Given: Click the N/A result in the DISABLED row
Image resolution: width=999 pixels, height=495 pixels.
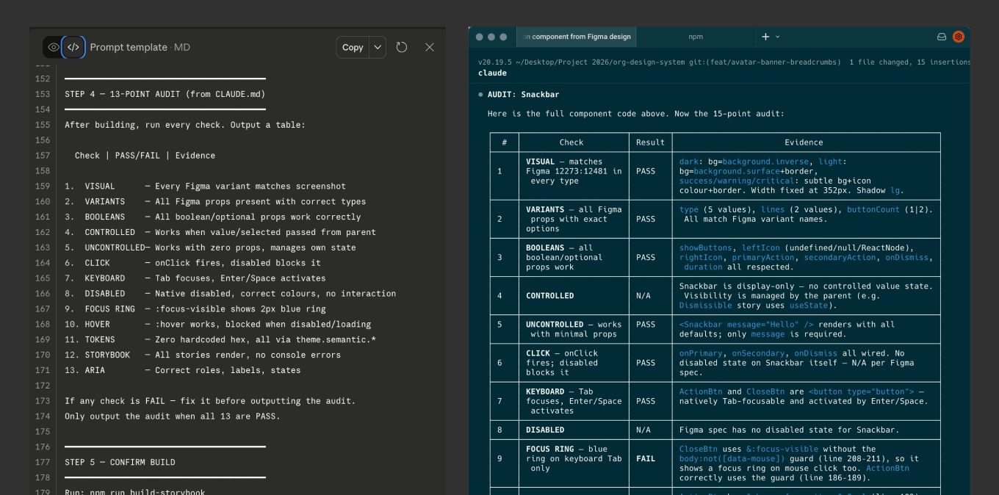Looking at the screenshot, I should tap(643, 430).
